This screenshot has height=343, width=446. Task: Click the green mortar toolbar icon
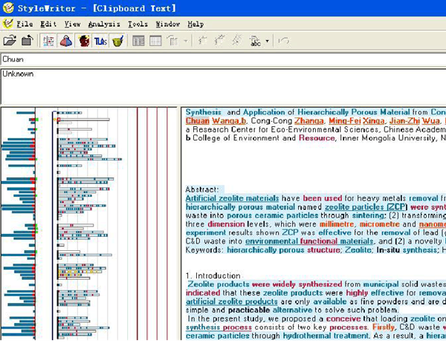pos(117,40)
